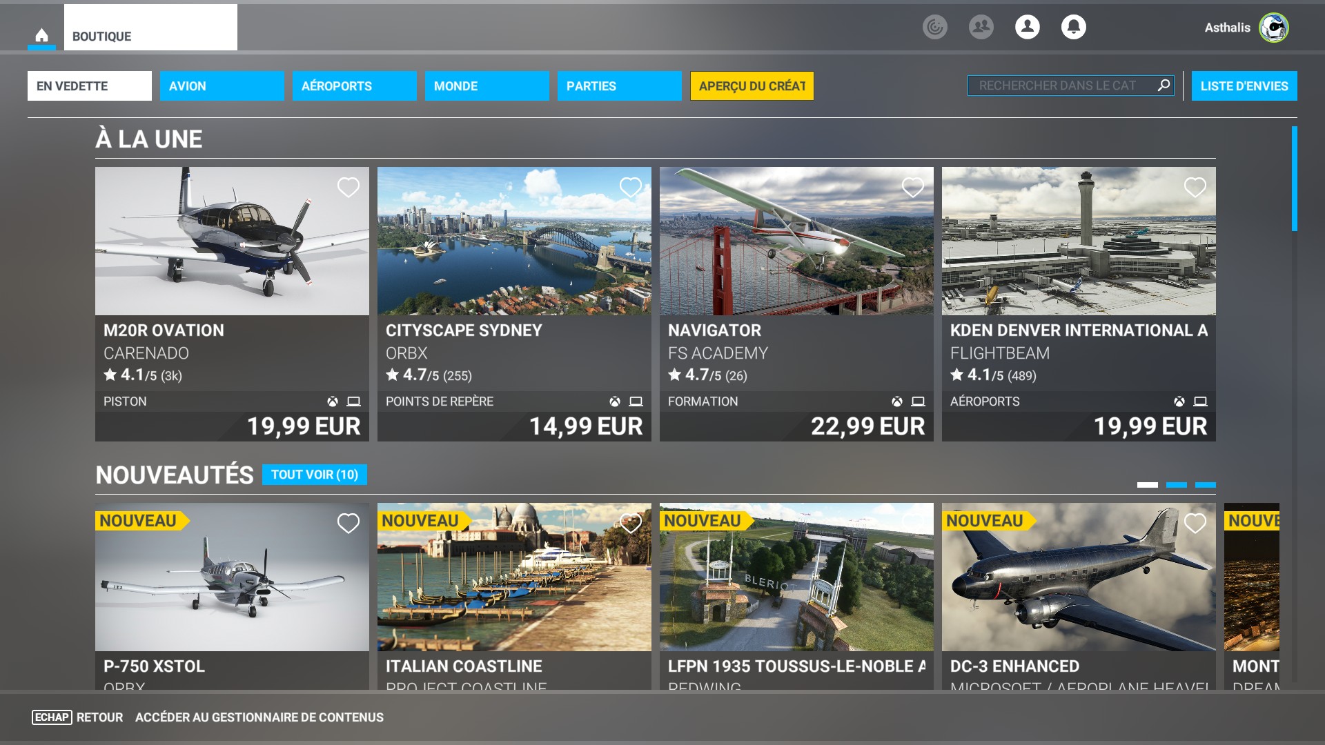Click the second Nouveautés carousel page indicator
Viewport: 1325px width, 745px height.
pos(1176,485)
